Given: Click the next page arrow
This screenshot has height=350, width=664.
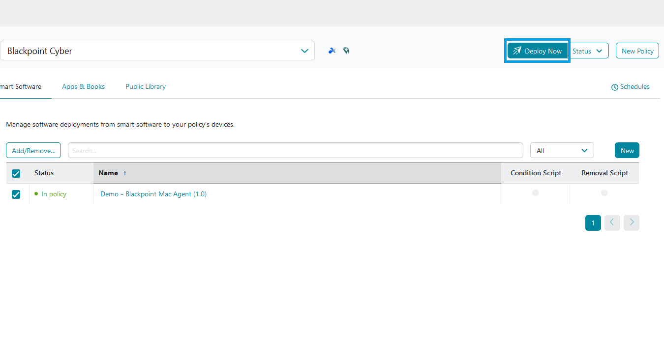Looking at the screenshot, I should 632,223.
